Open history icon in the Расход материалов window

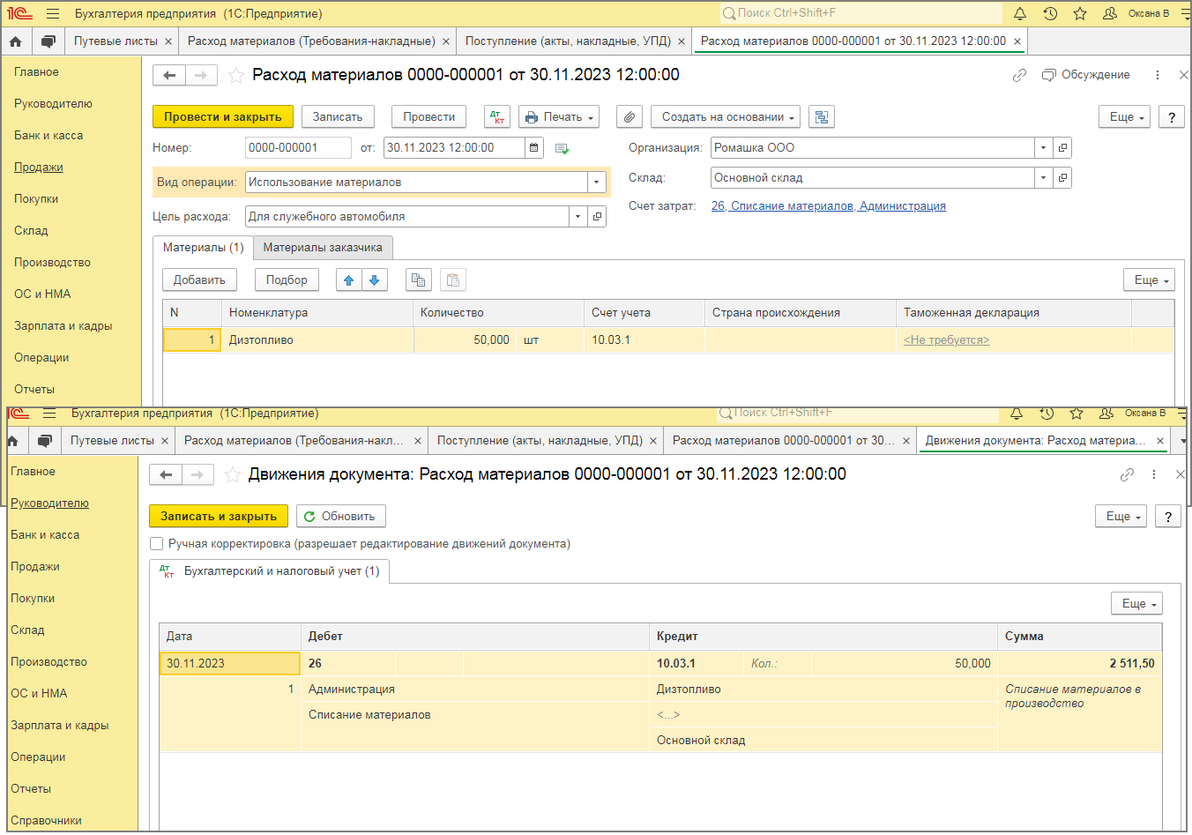click(1050, 13)
